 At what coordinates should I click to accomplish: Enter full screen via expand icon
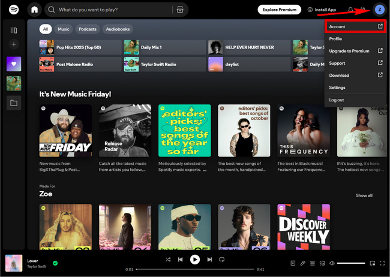coord(382,263)
